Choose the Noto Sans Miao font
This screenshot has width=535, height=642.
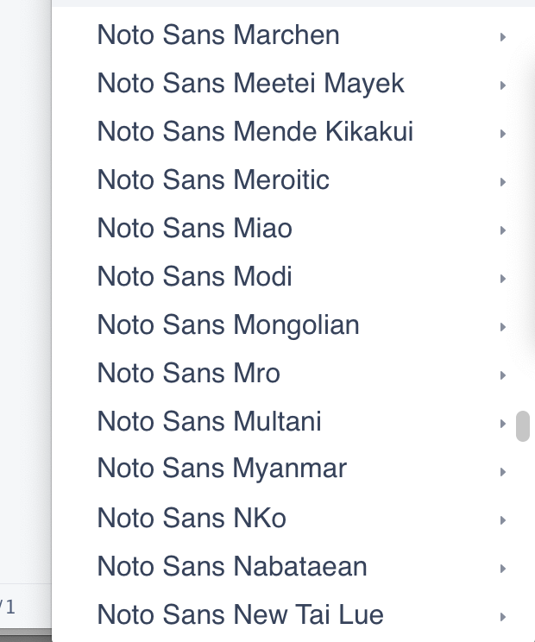194,229
